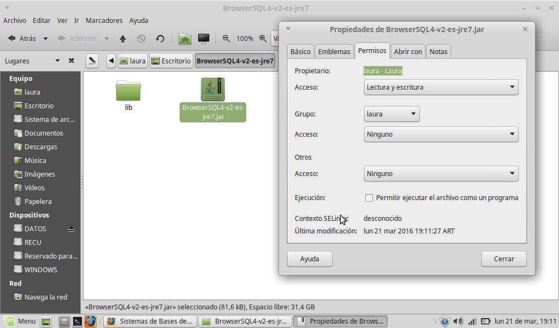Open the Grupo dropdown showing laura
559x328 pixels.
(x=391, y=114)
